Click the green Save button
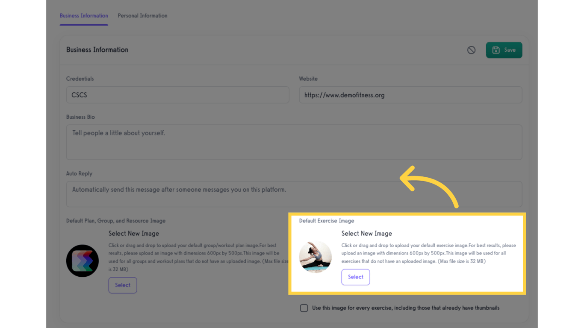This screenshot has height=328, width=584. pyautogui.click(x=504, y=50)
